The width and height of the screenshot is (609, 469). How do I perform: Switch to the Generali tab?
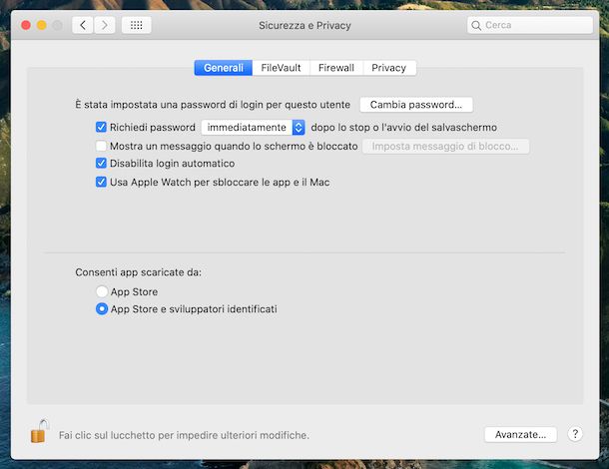tap(224, 68)
